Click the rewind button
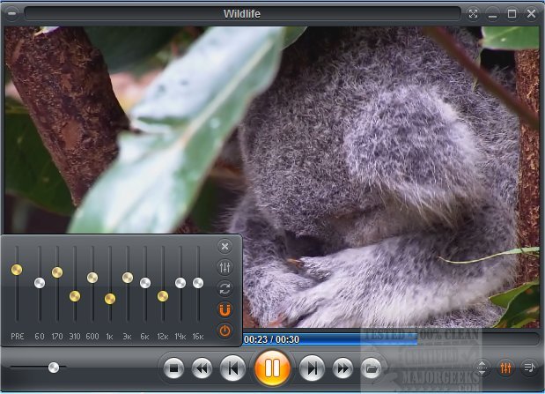 click(x=202, y=368)
